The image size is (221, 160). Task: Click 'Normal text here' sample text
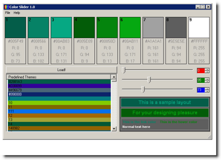(x=136, y=127)
